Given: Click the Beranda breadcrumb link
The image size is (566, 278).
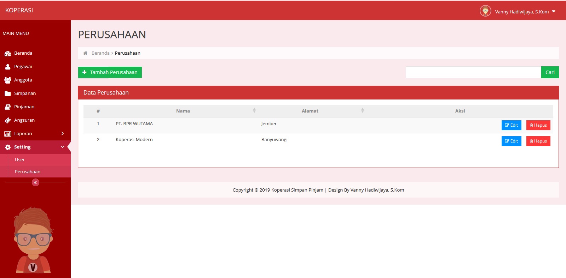Looking at the screenshot, I should pos(100,53).
